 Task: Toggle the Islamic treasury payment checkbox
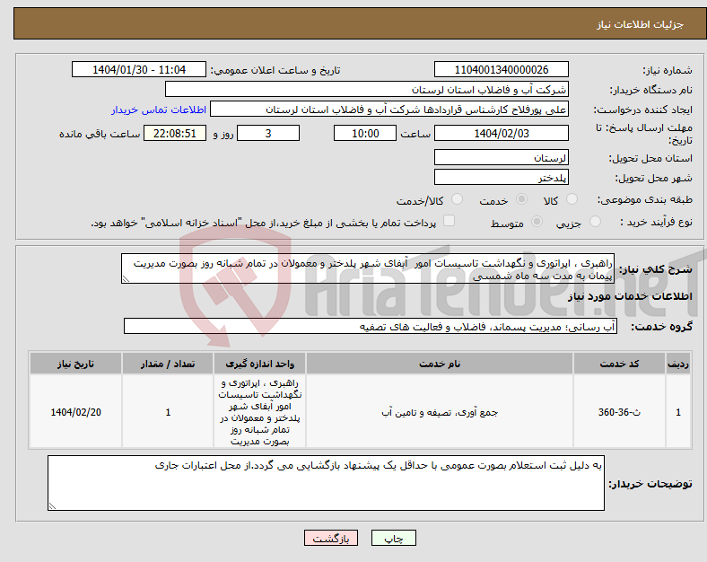450,221
